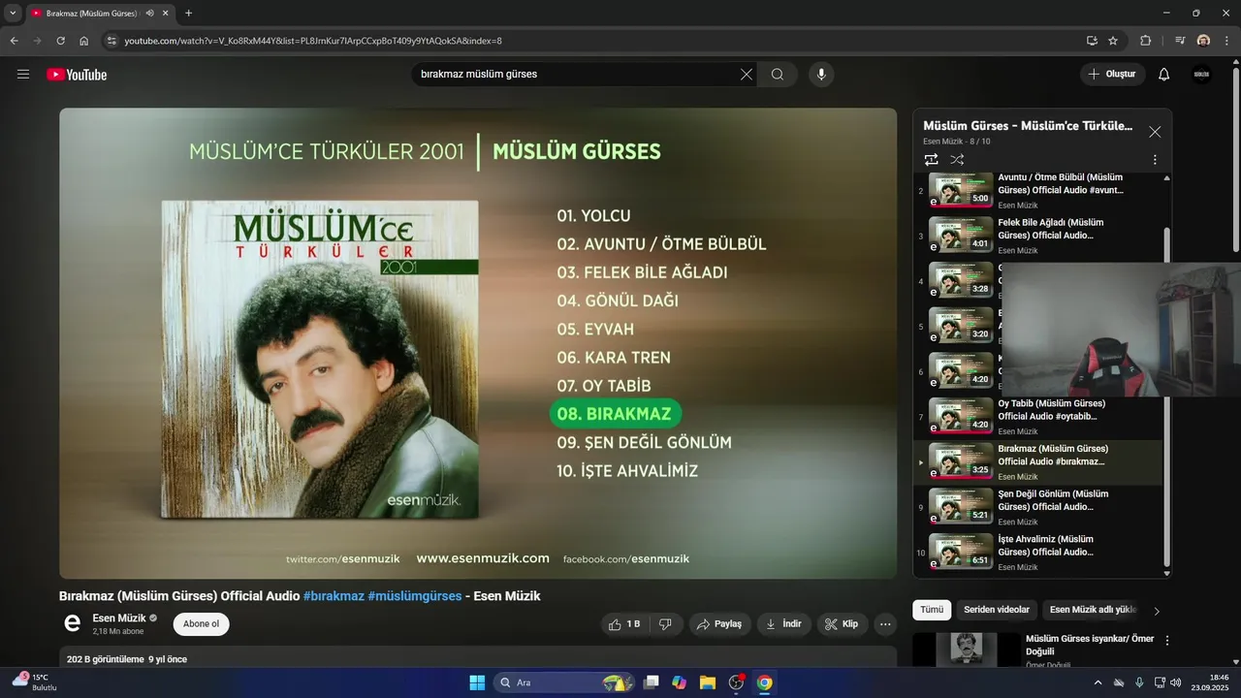This screenshot has height=698, width=1241.
Task: Open the Chrome profile avatar
Action: [1203, 41]
